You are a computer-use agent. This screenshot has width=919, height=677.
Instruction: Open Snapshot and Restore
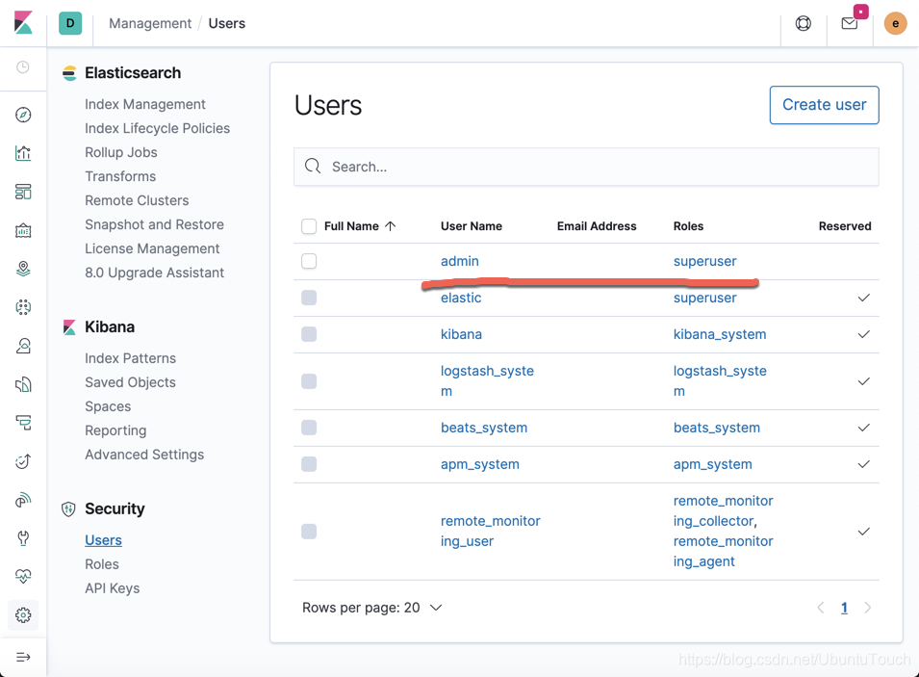coord(154,224)
